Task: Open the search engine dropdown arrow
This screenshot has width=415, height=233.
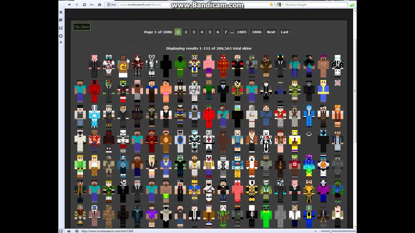Action: [283, 5]
